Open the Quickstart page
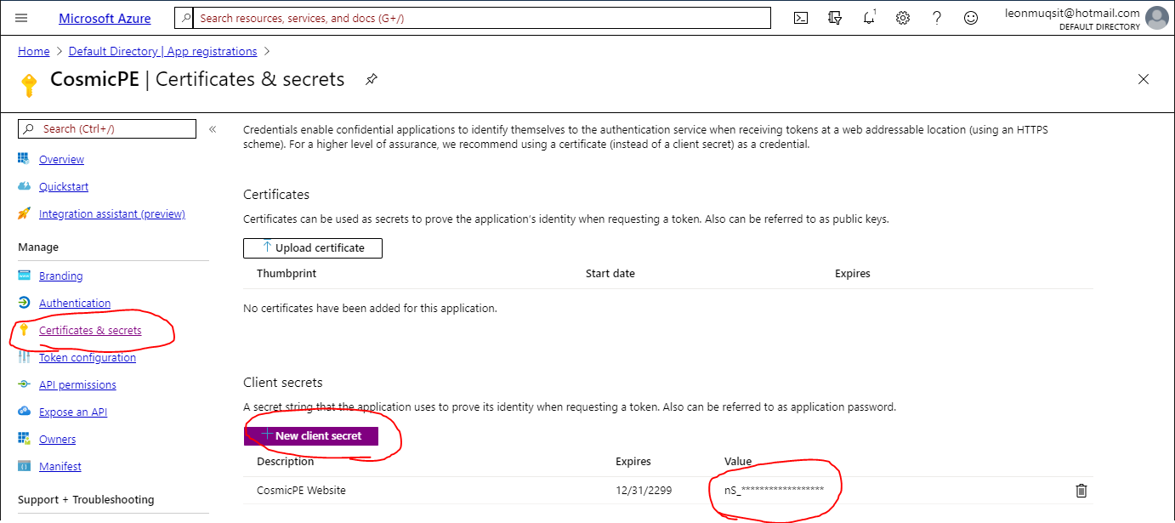 click(64, 186)
